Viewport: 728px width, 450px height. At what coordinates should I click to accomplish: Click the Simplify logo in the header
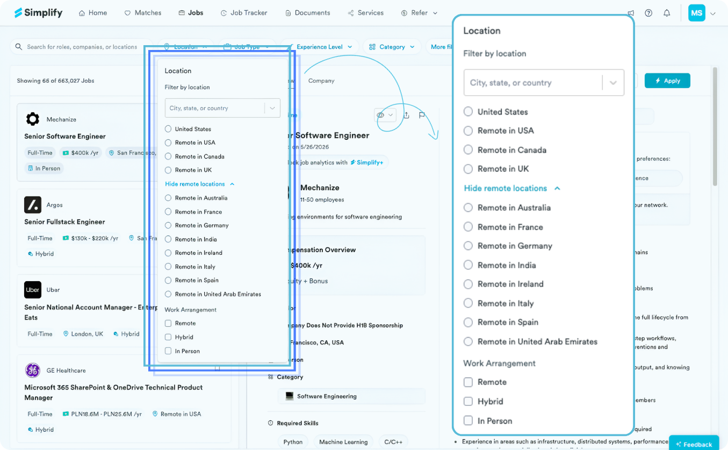tap(38, 12)
